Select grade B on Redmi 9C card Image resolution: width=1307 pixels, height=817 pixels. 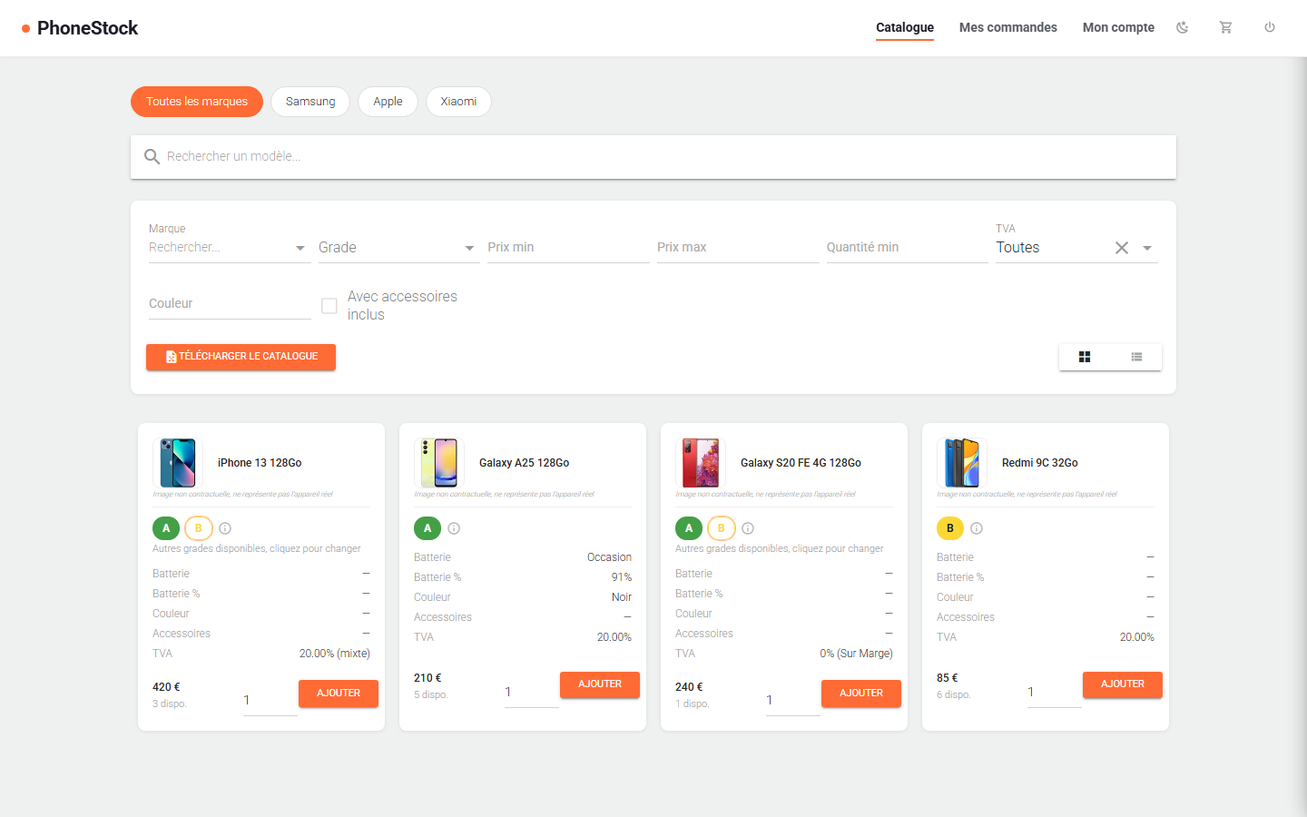950,528
